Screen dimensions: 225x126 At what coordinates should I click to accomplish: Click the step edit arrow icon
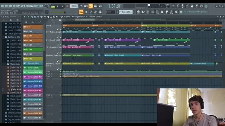point(86,12)
